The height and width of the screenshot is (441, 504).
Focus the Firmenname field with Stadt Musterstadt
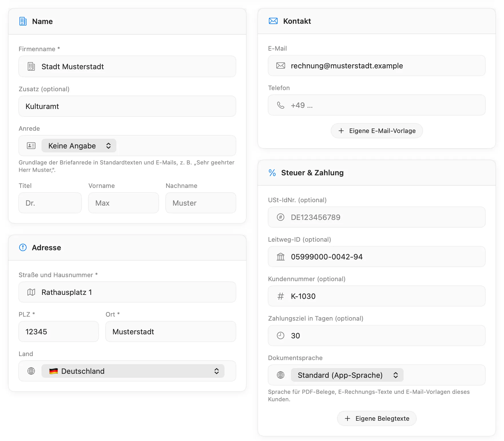point(127,66)
